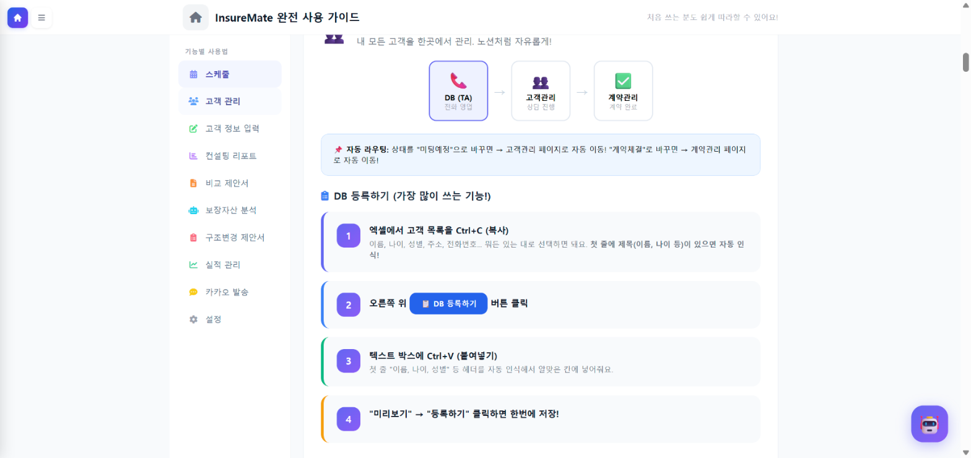Click the line graph icon next to 실적 관리
Viewport: 971px width, 458px height.
coord(193,265)
